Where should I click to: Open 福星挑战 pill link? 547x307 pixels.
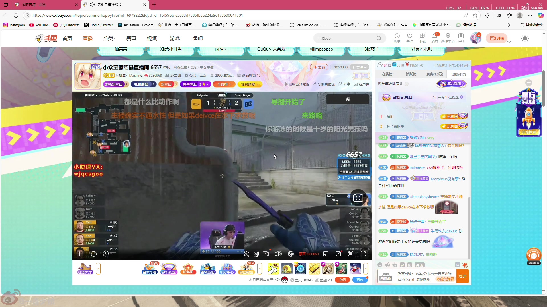coord(195,84)
